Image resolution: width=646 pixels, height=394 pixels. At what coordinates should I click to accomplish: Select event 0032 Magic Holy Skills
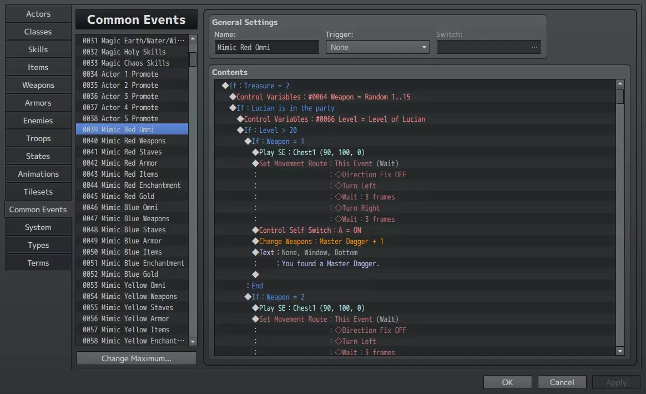[132, 52]
